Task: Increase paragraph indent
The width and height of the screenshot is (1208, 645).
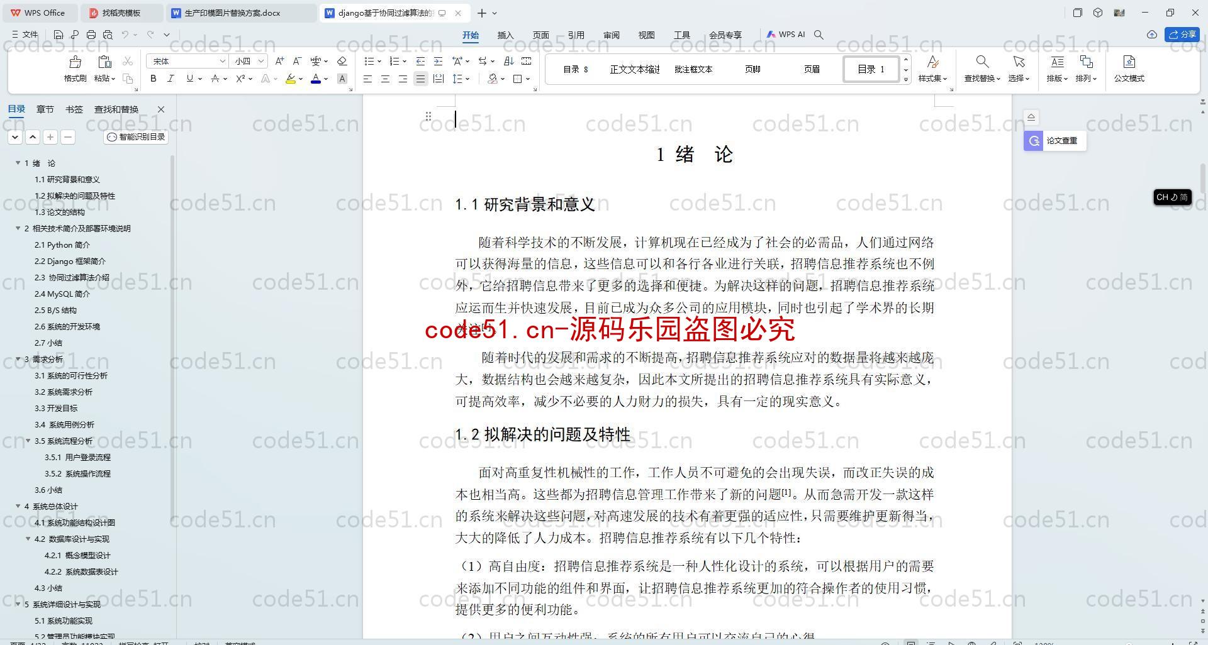Action: point(438,61)
